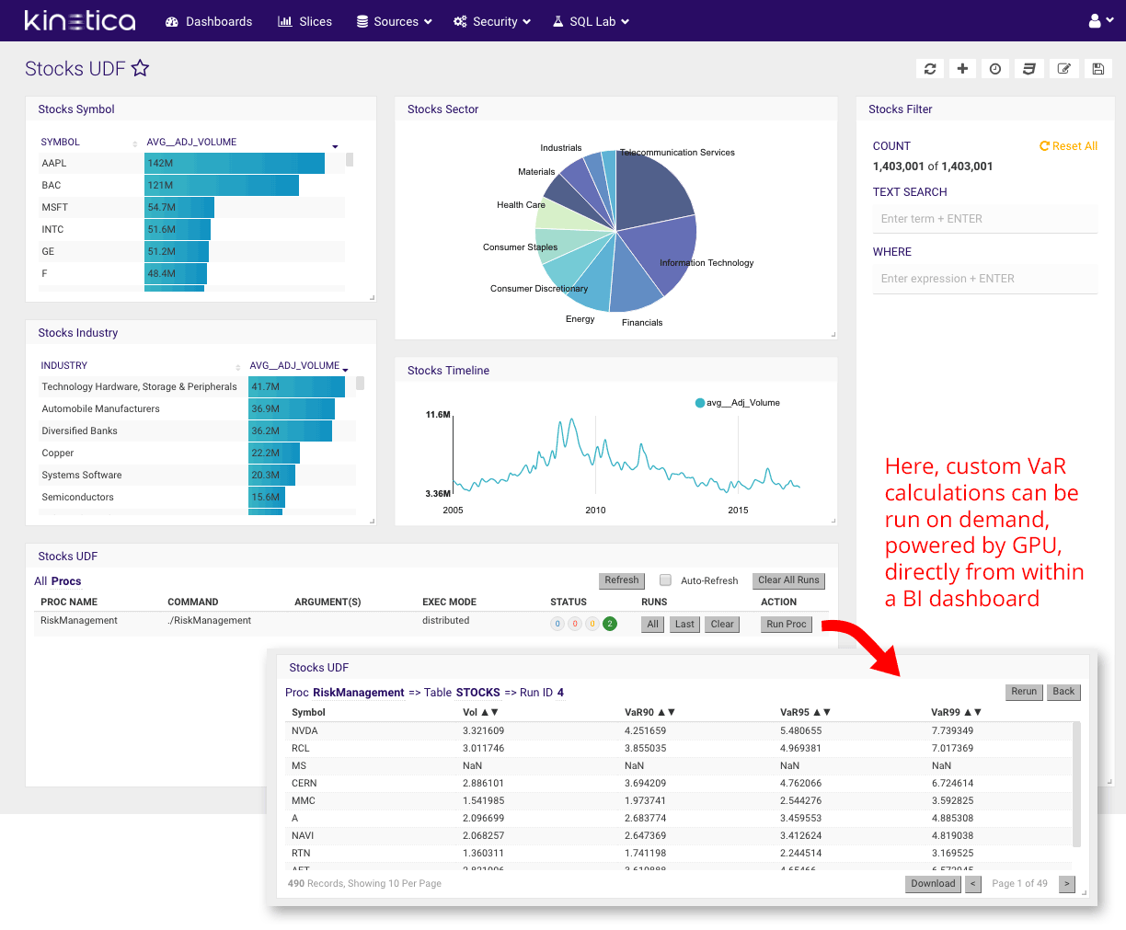This screenshot has width=1126, height=930.
Task: Toggle the avg__Adj_Volume legend dot
Action: [x=700, y=403]
